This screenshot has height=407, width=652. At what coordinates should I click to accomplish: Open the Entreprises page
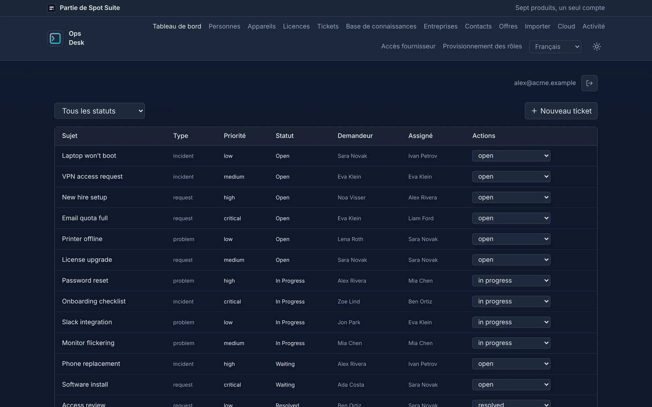440,26
